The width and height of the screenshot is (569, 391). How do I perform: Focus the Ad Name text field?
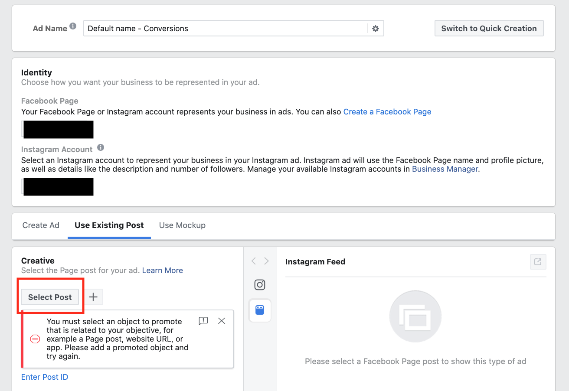click(226, 29)
